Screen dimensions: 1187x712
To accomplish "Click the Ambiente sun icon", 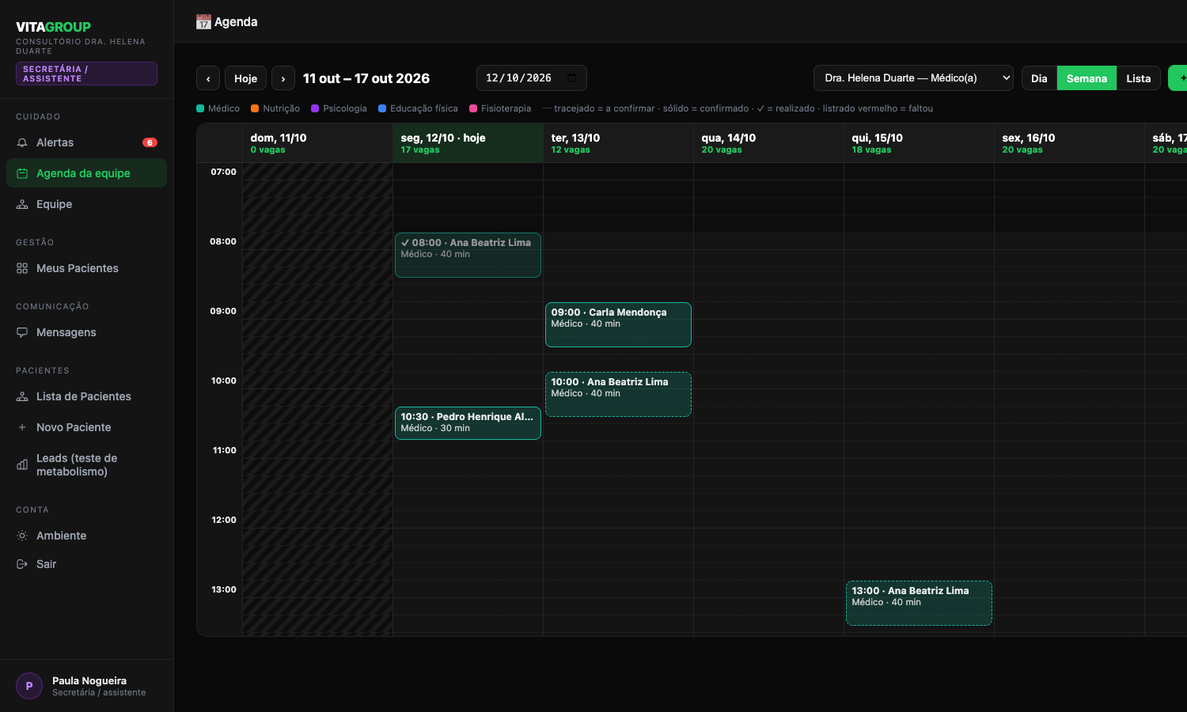I will 22,536.
